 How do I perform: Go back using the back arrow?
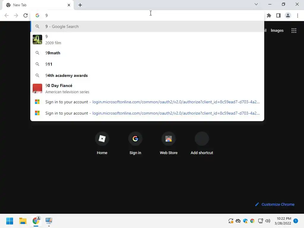[7, 15]
